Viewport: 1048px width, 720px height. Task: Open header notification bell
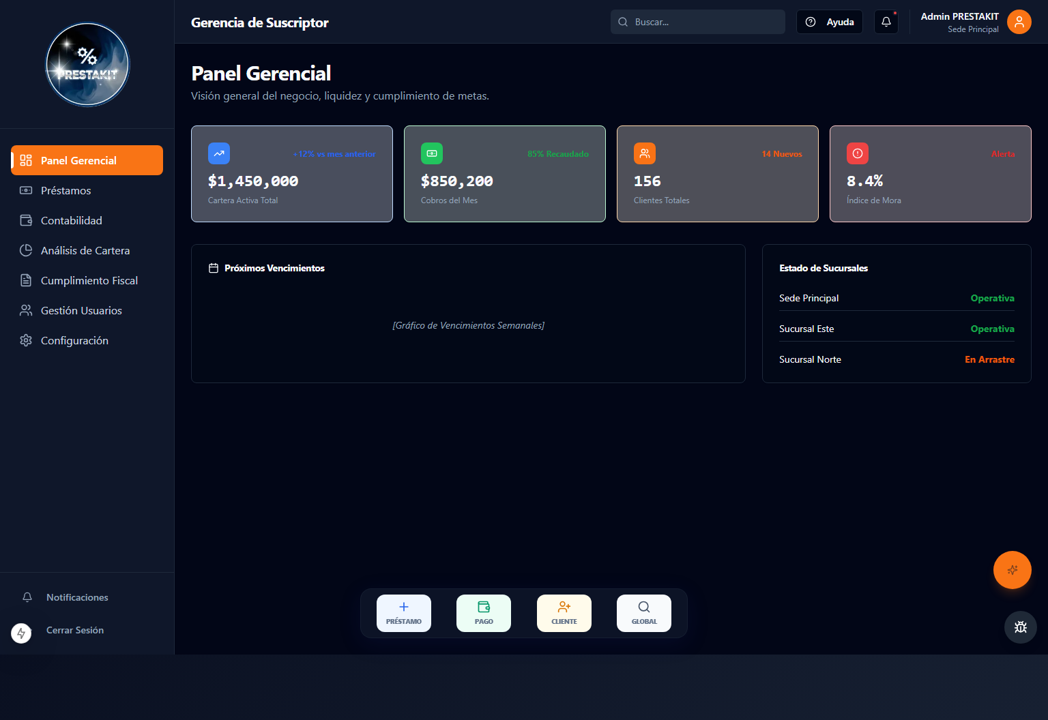point(886,22)
